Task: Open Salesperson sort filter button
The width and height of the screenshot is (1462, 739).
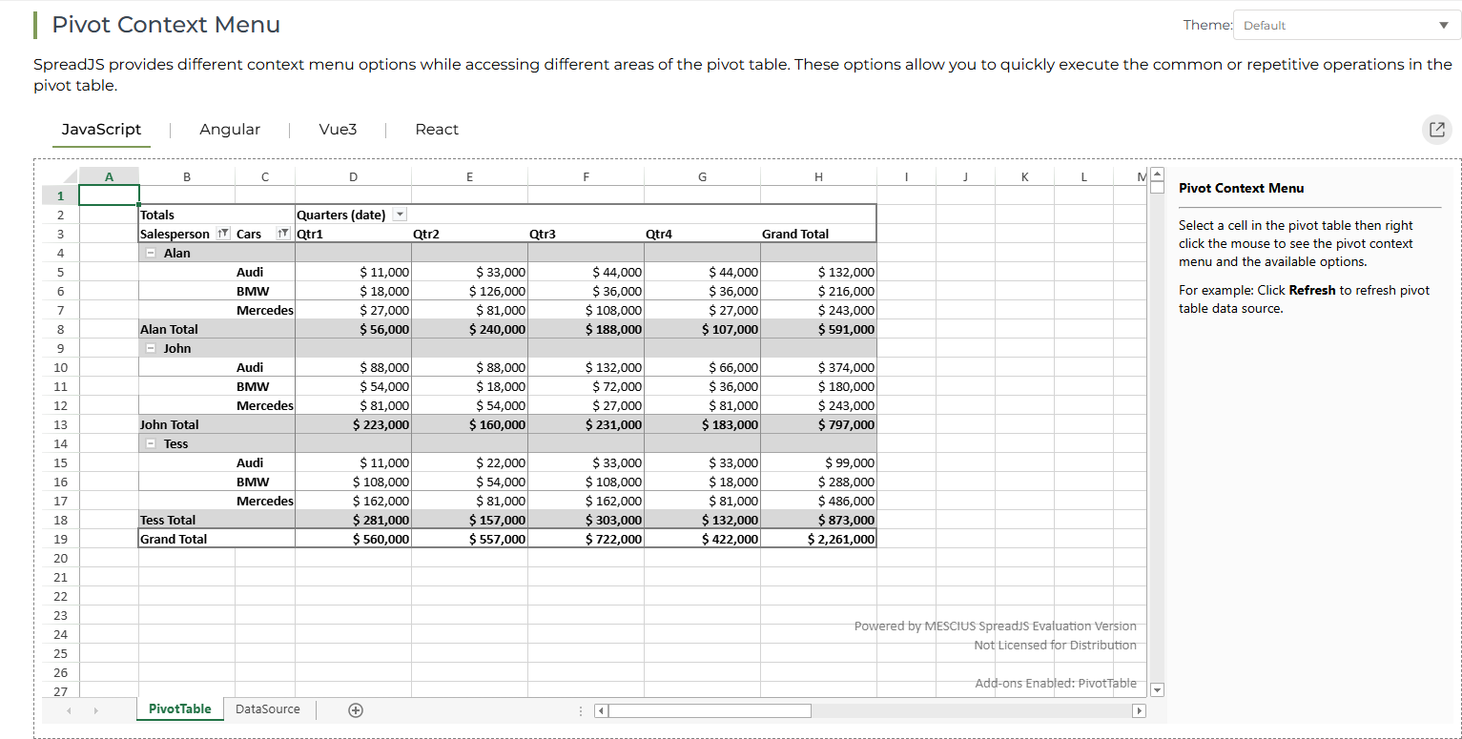Action: pyautogui.click(x=223, y=235)
